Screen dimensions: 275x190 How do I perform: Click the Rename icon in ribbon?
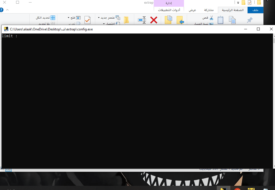pos(142,20)
